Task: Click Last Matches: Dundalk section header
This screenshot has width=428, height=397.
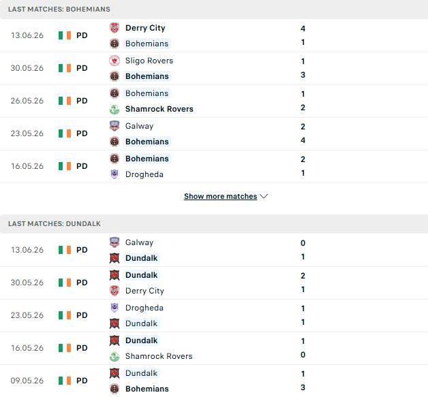Action: coord(214,224)
